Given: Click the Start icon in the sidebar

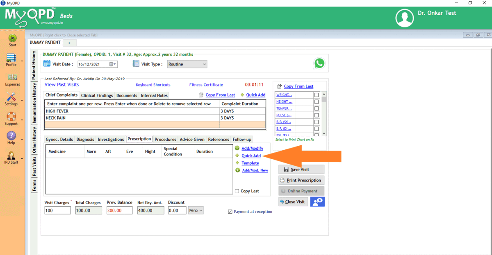Looking at the screenshot, I should (13, 38).
